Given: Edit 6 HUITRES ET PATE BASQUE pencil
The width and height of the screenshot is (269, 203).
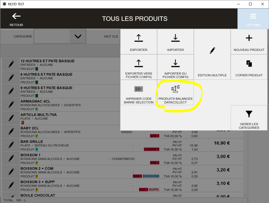Looking at the screenshot, I should pos(11,78).
